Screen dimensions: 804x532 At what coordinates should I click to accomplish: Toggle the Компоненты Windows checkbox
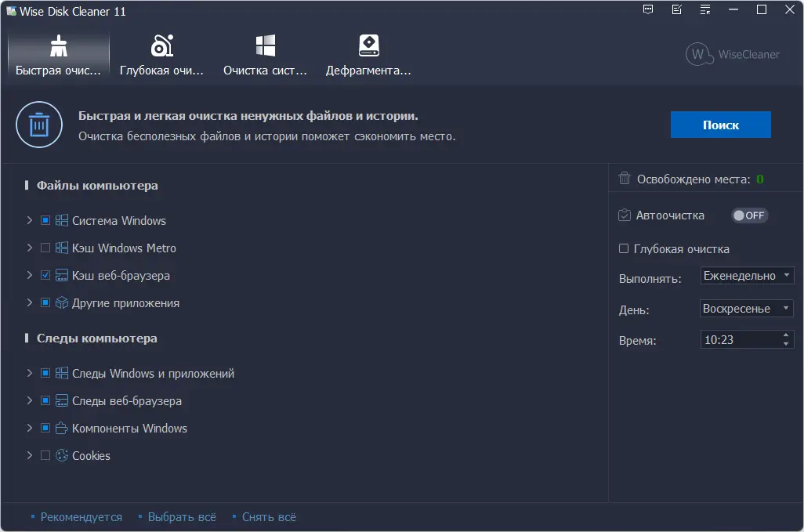coord(45,428)
